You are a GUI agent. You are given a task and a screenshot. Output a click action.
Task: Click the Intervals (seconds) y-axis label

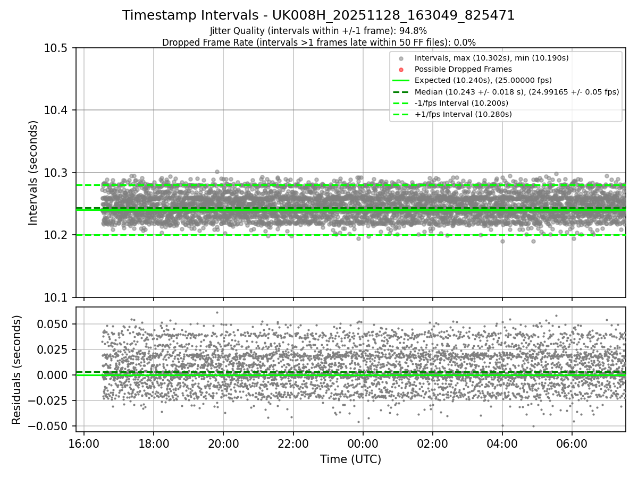33,173
